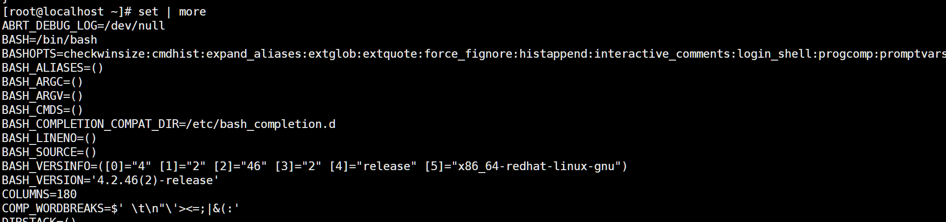Click the BASH_SOURCE=() line

[x=50, y=152]
